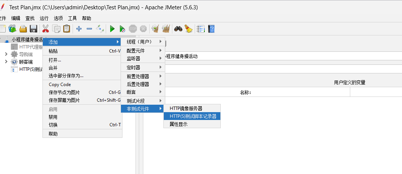The width and height of the screenshot is (402, 174).
Task: Click 禁用 in the context menu
Action: [82, 117]
